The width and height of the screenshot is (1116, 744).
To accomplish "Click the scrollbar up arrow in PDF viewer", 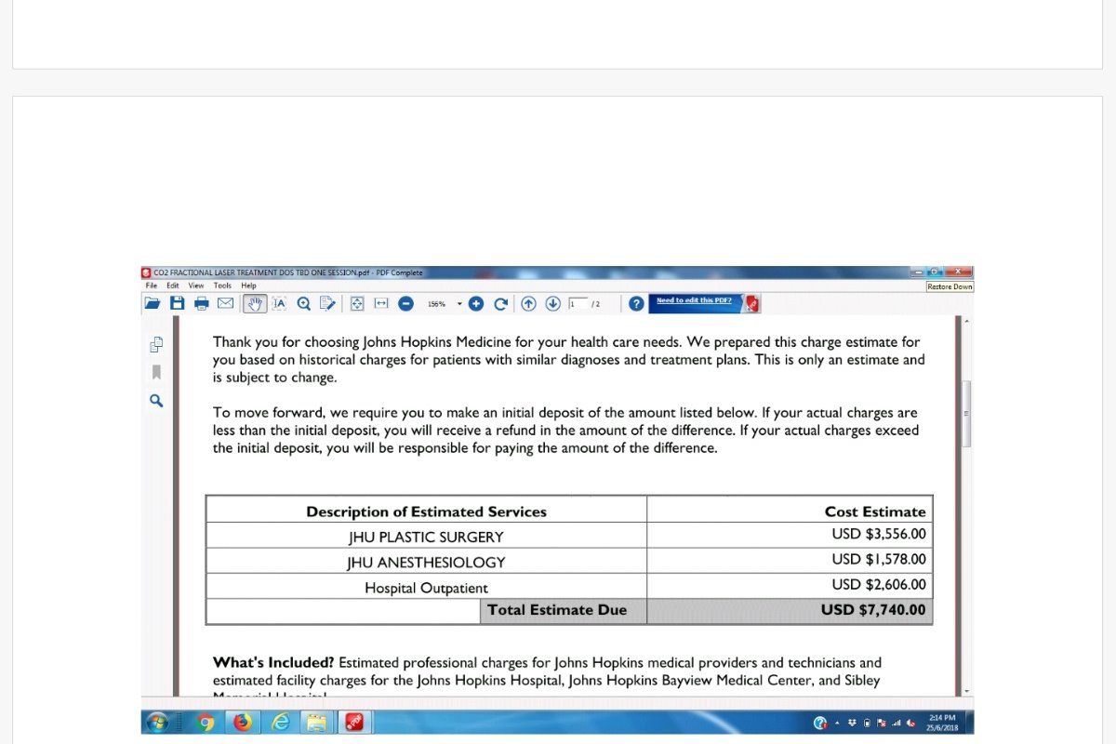I will [966, 321].
